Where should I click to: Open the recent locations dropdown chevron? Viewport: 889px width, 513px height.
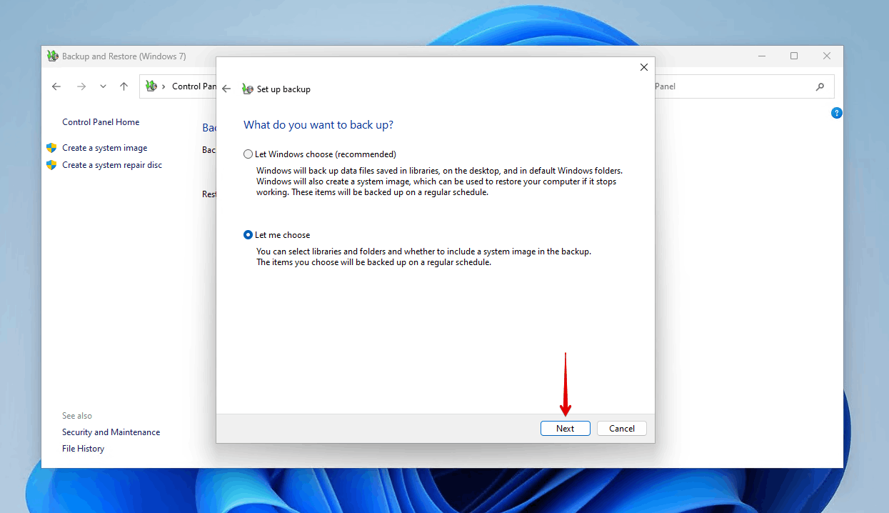[x=102, y=86]
